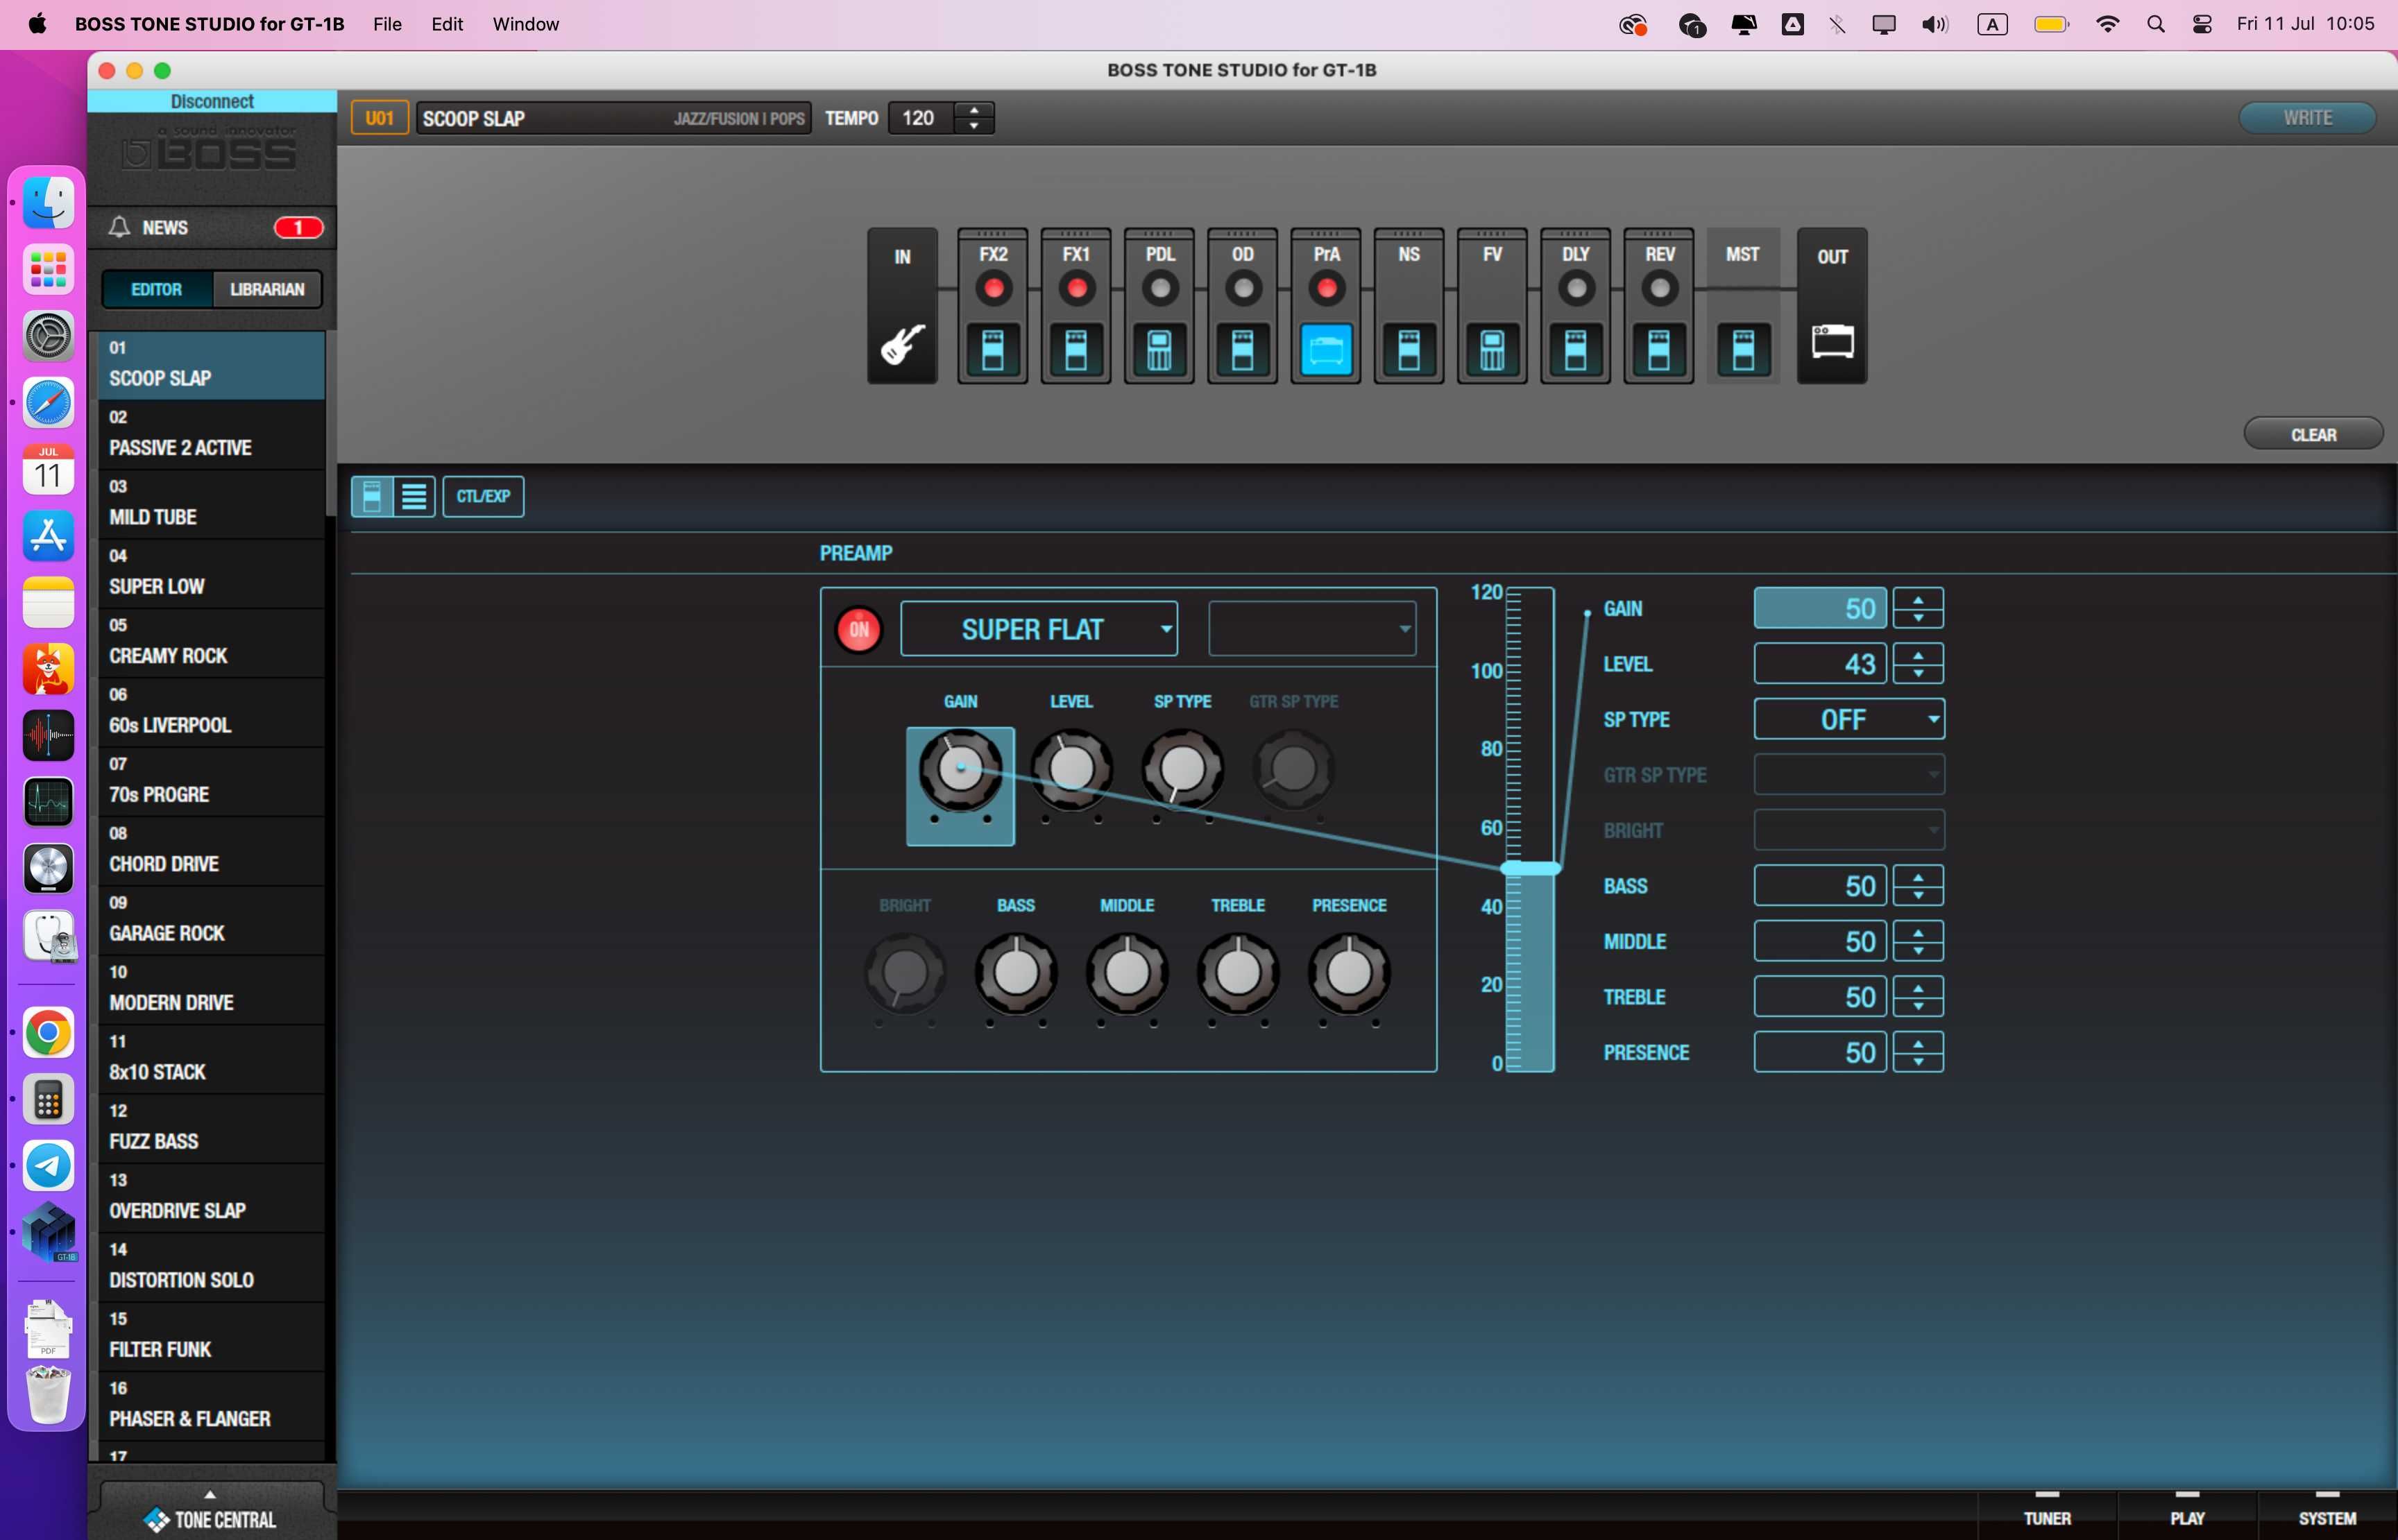Select the NS noise suppressor pedal icon
The height and width of the screenshot is (1540, 2398).
(1409, 350)
